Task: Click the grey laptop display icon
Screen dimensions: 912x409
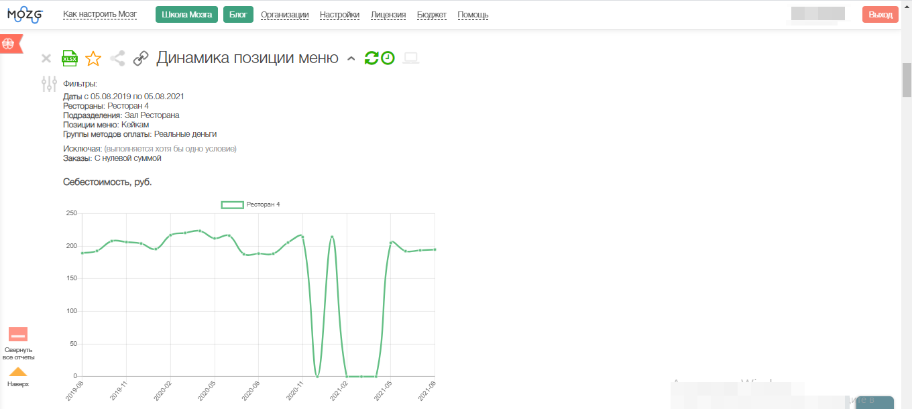Action: pos(411,58)
